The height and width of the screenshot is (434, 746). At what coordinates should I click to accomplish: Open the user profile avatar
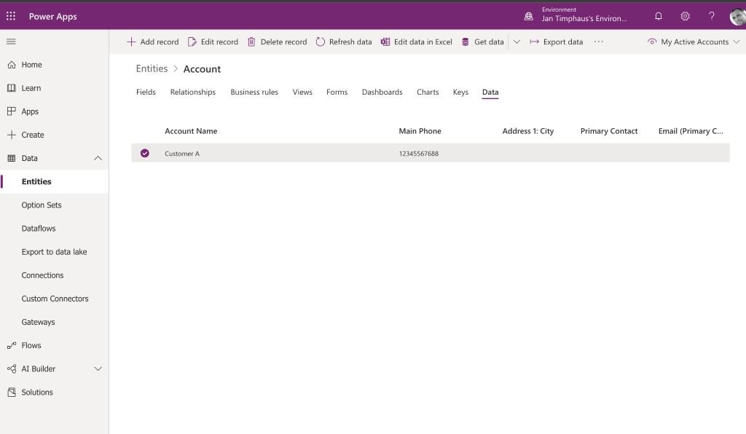click(737, 17)
